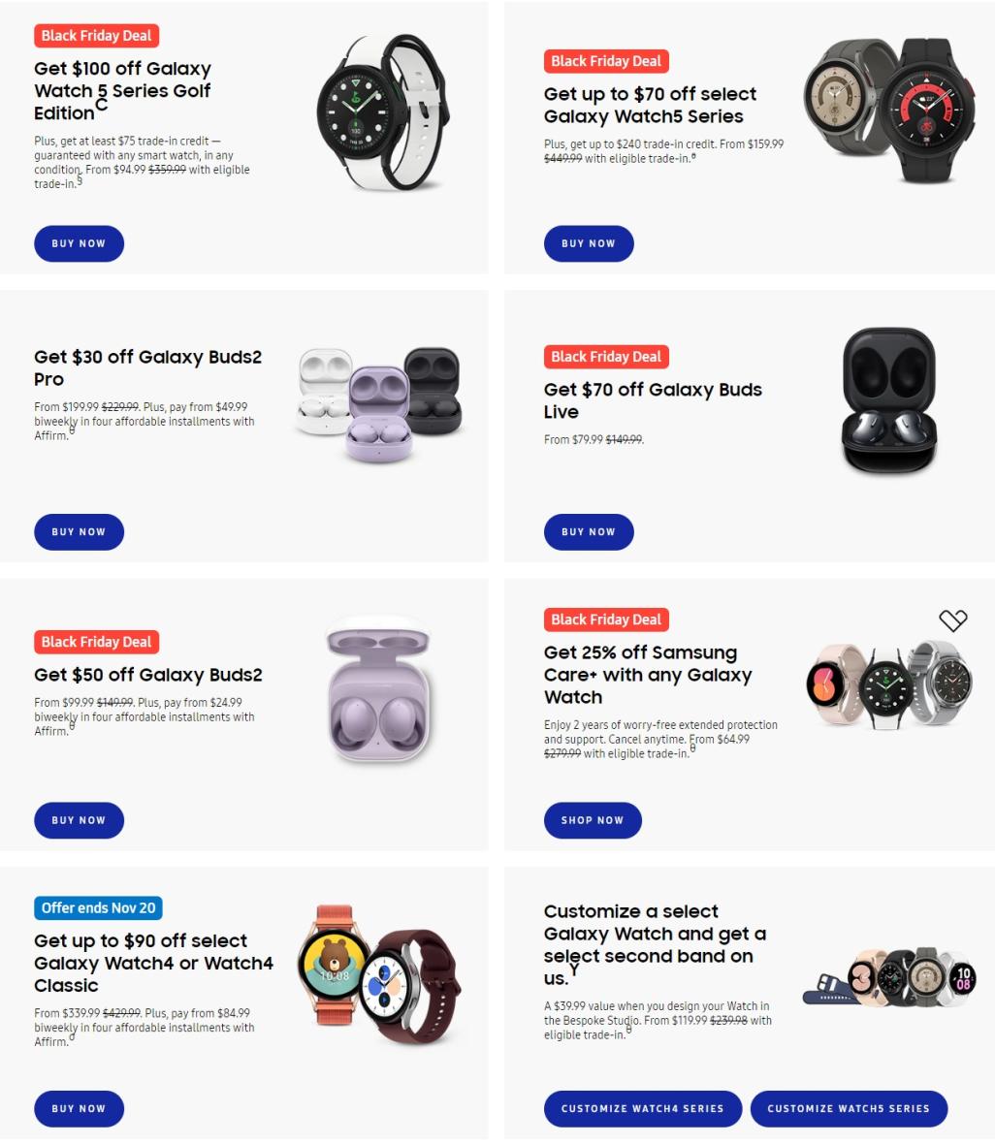Open the Get $70 off Galaxy Buds Live heading
Viewport: 995px width, 1144px height.
653,400
